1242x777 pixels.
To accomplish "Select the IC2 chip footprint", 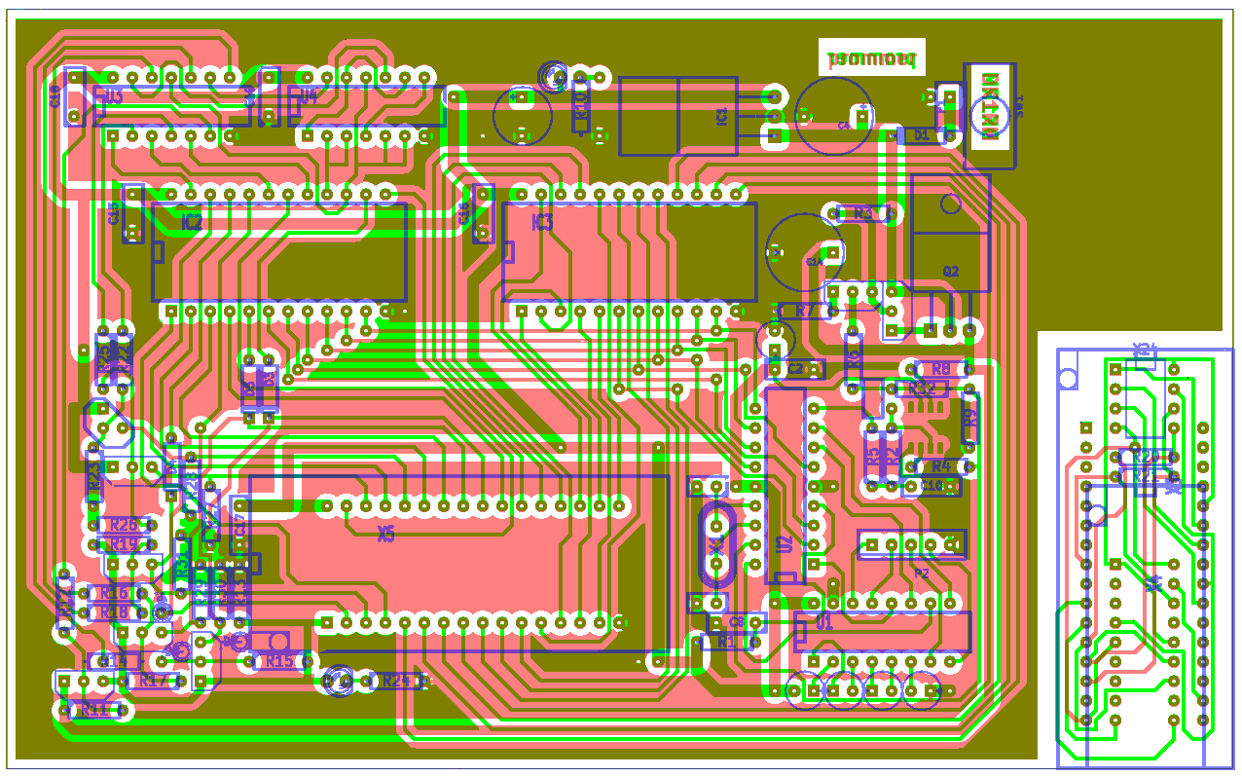I will [x=279, y=252].
